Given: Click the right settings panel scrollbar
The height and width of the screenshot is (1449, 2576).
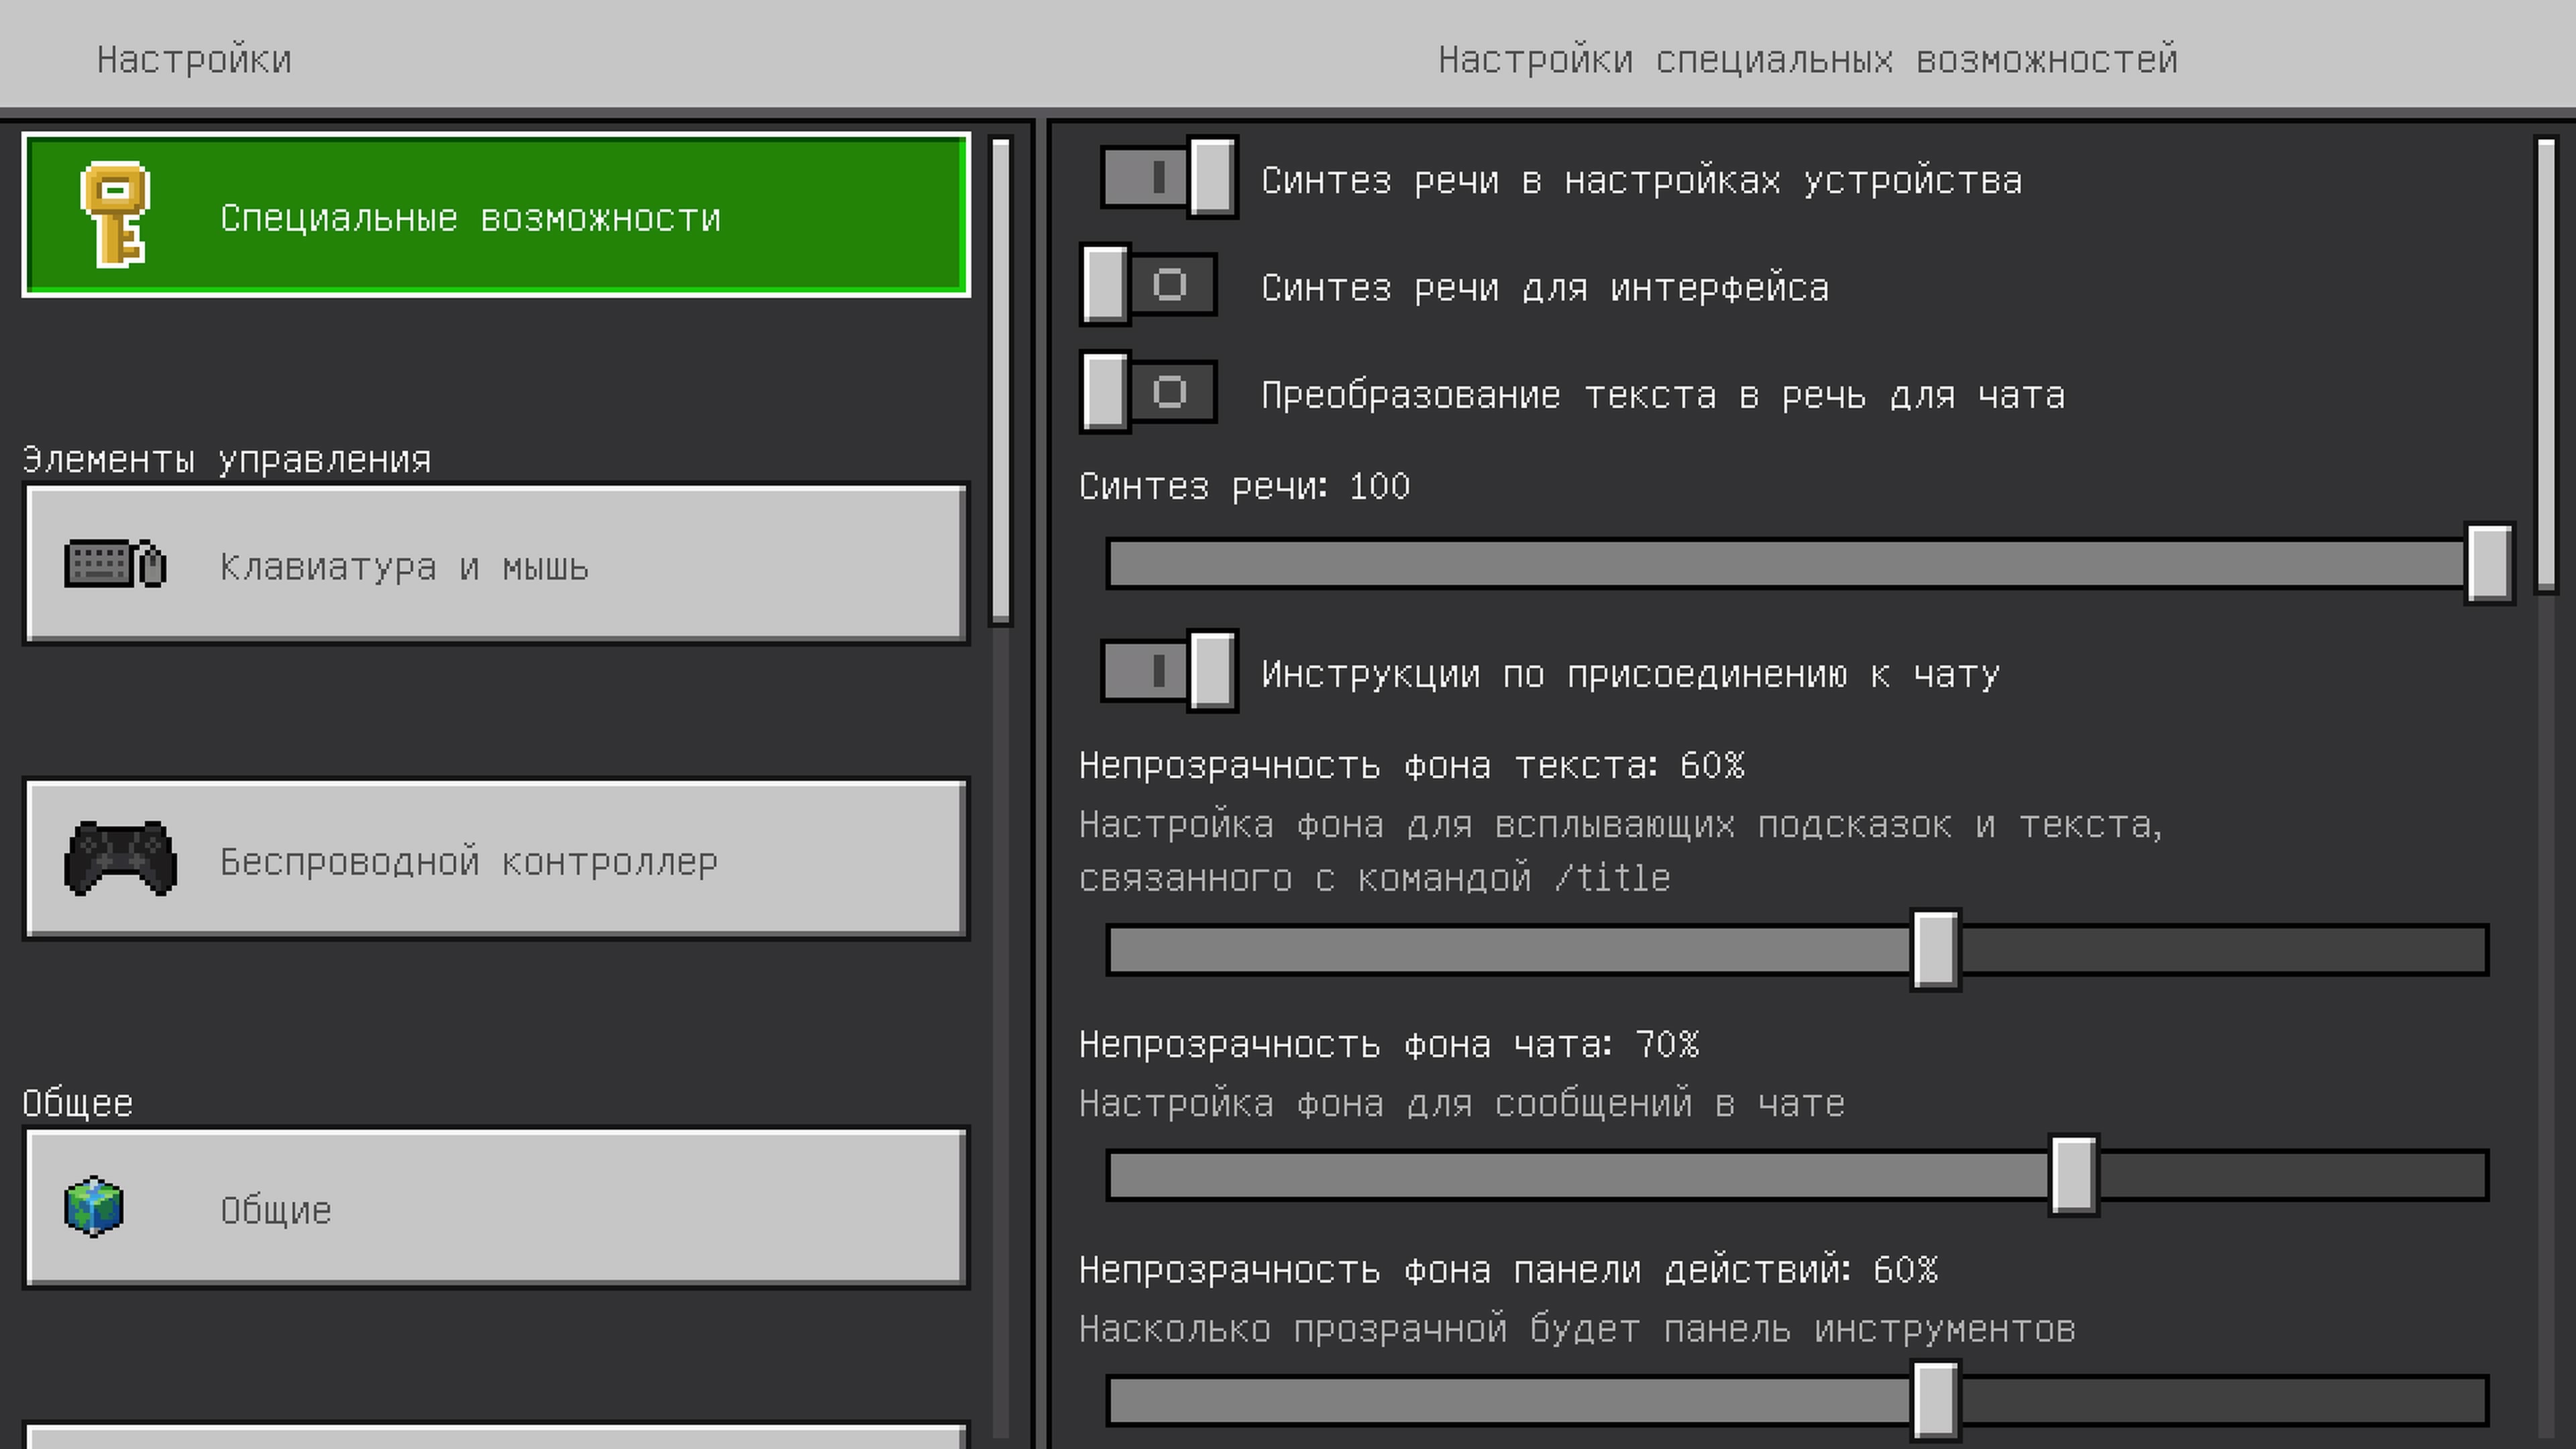Looking at the screenshot, I should click(2545, 366).
